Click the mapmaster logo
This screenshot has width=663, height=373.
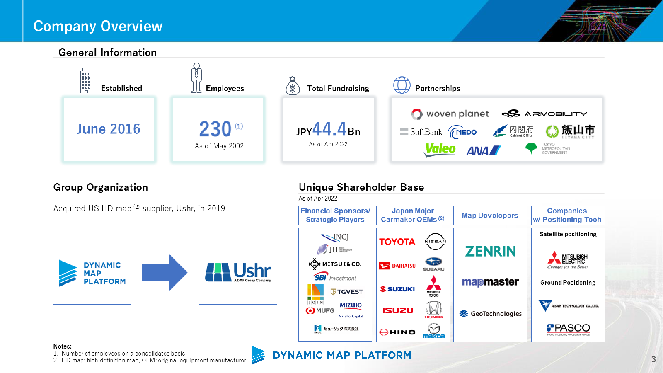(490, 282)
